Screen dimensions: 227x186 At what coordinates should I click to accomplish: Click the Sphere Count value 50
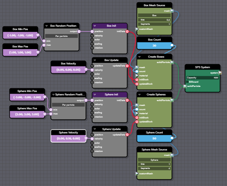pos(154,139)
